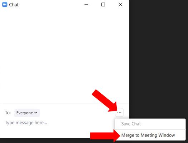Close the Chat window

pyautogui.click(x=120, y=5)
